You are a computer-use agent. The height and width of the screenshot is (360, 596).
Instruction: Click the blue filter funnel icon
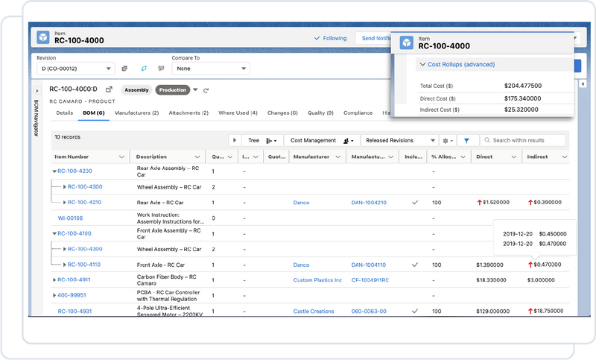tap(466, 140)
